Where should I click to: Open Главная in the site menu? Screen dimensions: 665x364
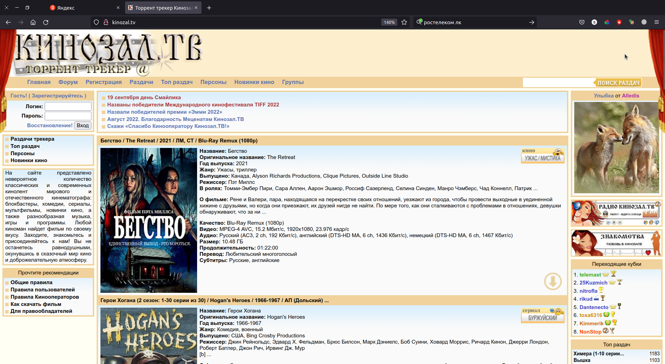tap(39, 82)
